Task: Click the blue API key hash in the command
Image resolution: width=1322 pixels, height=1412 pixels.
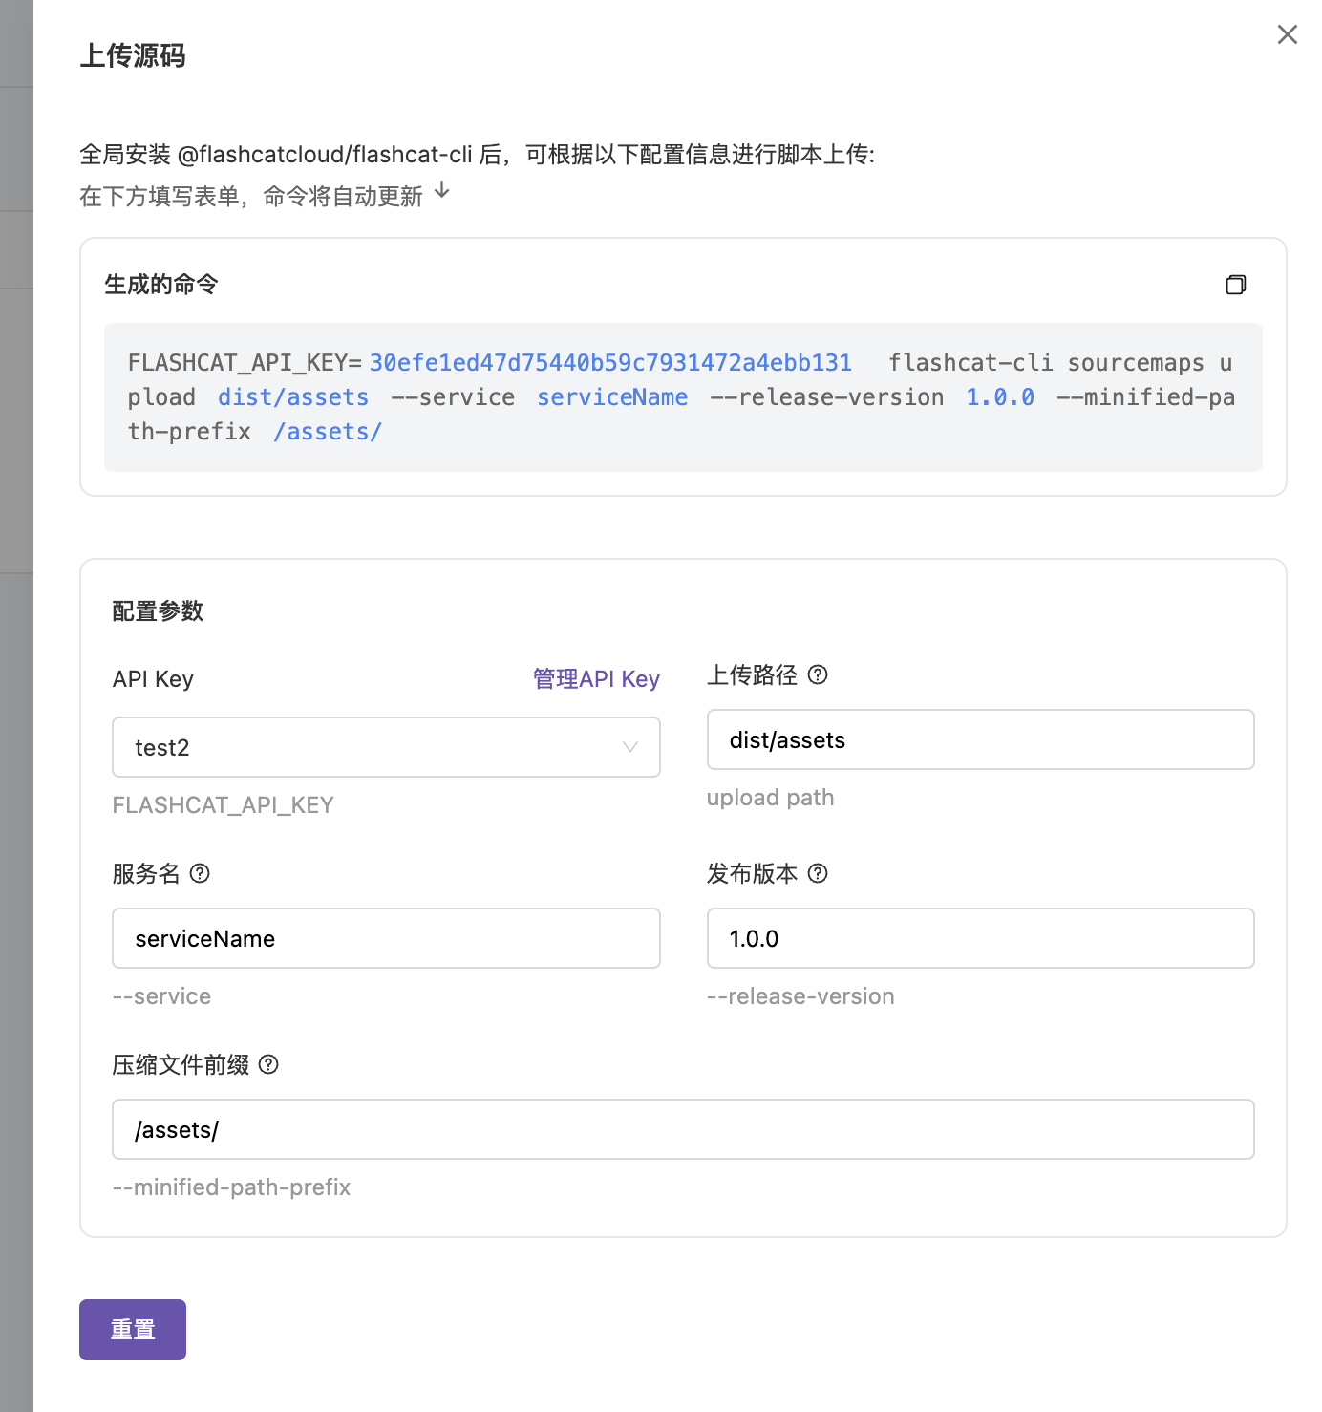Action: pos(610,363)
